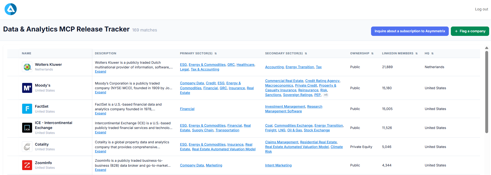Open Residential Real Estate sector link

[x=318, y=142]
